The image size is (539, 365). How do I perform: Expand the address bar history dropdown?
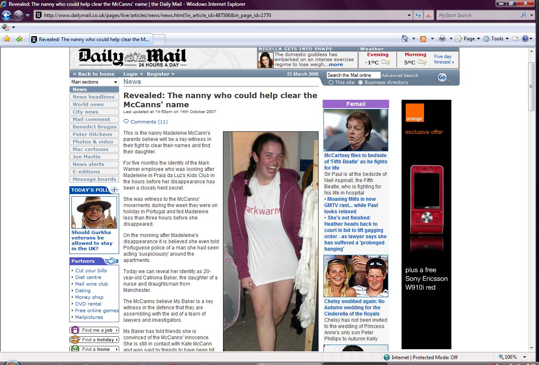click(x=409, y=15)
